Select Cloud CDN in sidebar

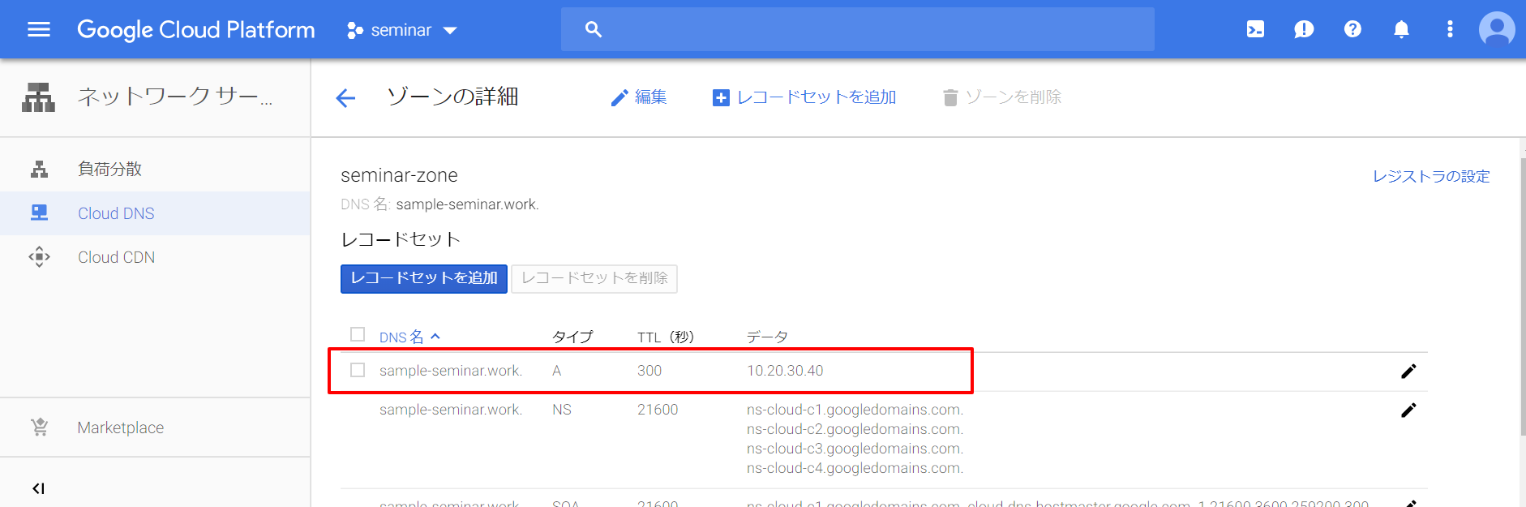pyautogui.click(x=155, y=257)
